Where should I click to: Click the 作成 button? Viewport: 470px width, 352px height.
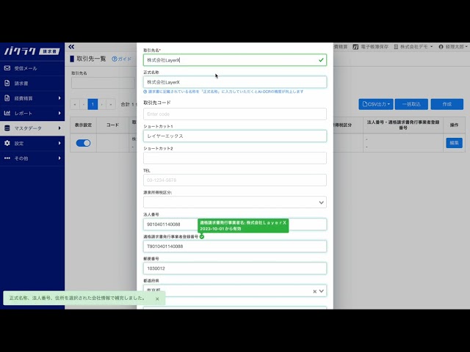click(447, 104)
